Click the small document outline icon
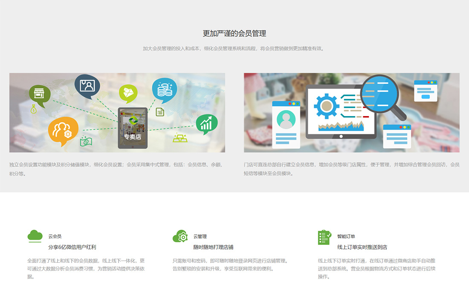Viewport: 469px width, 282px height. (x=160, y=112)
